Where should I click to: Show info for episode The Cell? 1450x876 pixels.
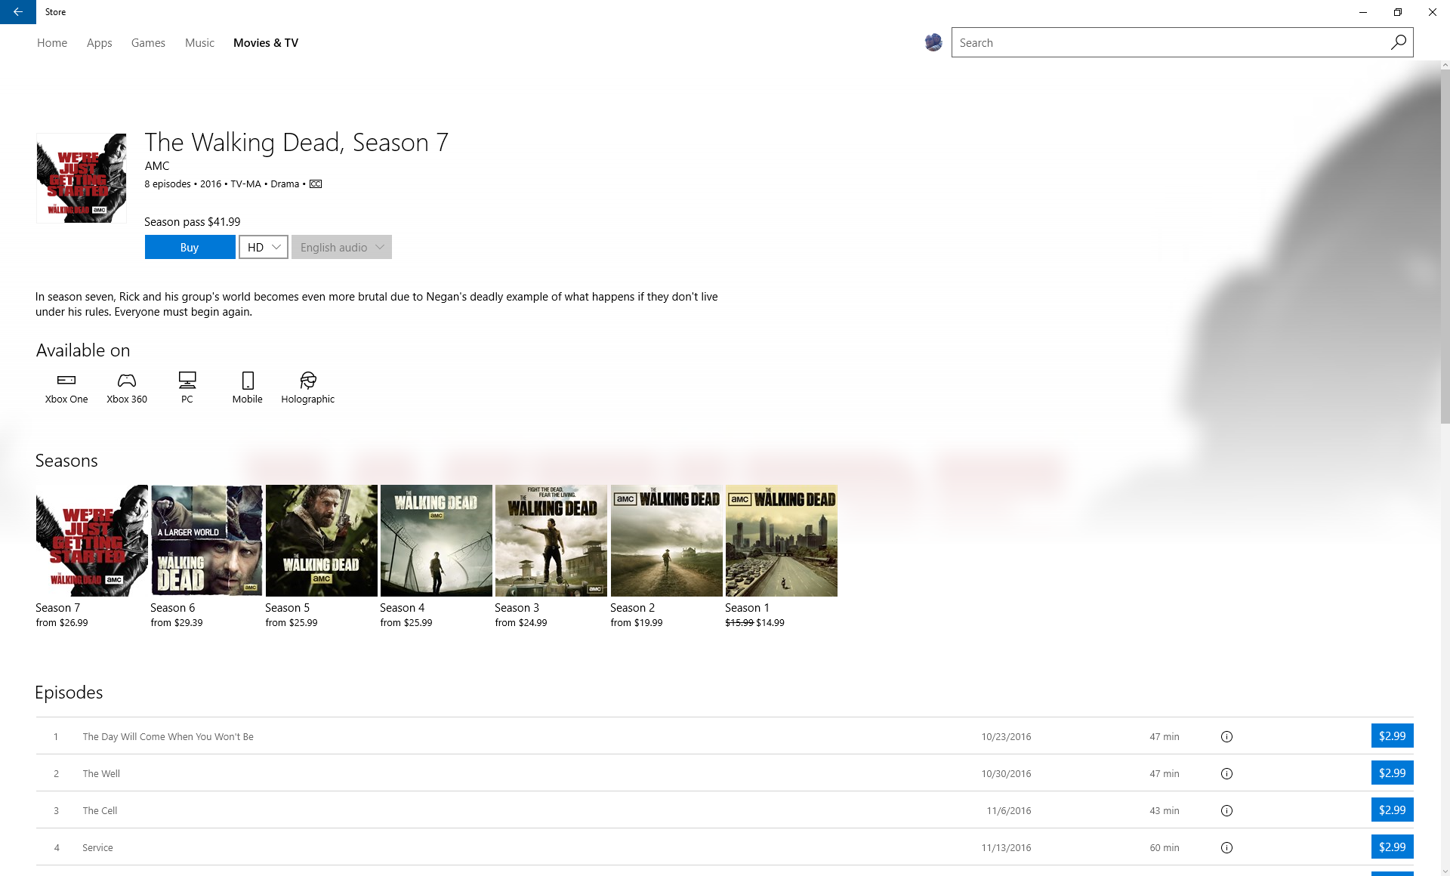click(1226, 810)
